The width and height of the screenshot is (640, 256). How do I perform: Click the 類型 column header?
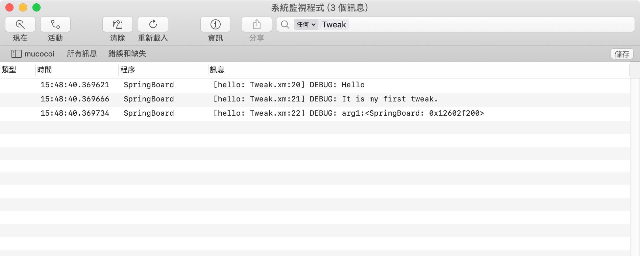coord(9,70)
